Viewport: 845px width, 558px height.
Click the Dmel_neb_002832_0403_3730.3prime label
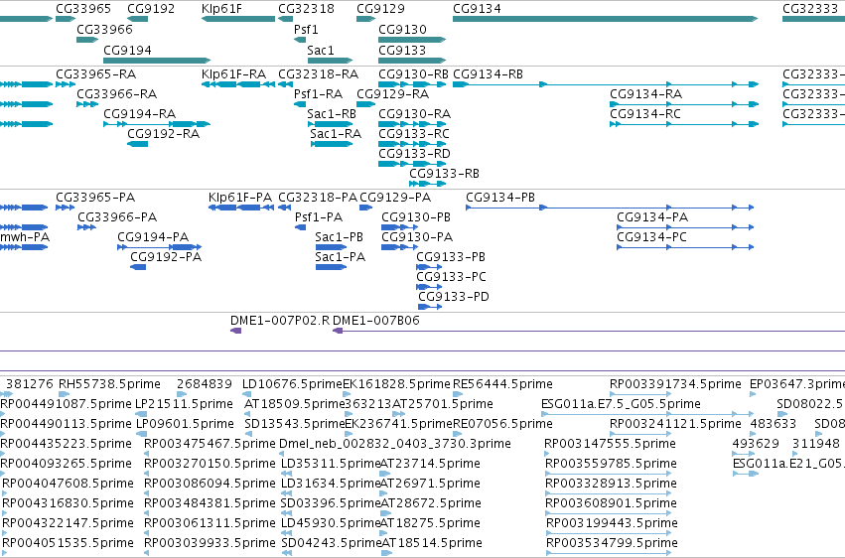[x=395, y=444]
